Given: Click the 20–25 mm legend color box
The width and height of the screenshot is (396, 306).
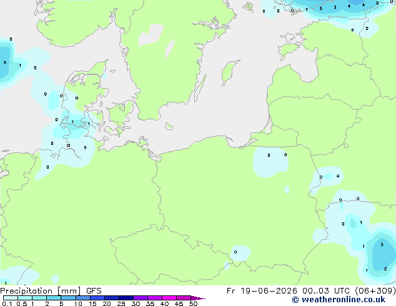Looking at the screenshot, I should (x=111, y=298).
